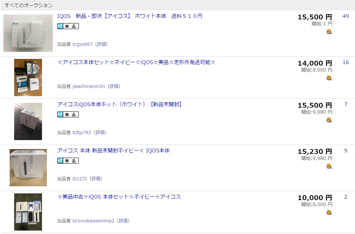Open 評価 rating link for peachmaron3n

point(114,86)
